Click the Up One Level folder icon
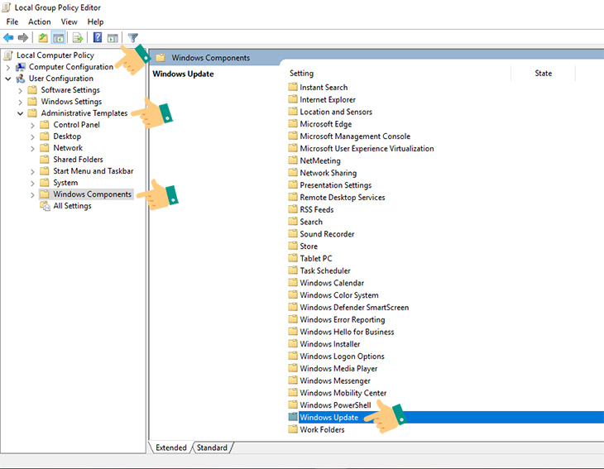 pyautogui.click(x=43, y=37)
